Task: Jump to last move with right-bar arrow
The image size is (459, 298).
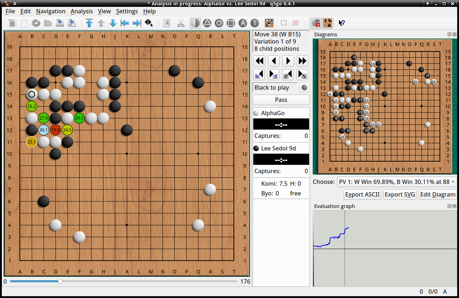Action: point(137,23)
